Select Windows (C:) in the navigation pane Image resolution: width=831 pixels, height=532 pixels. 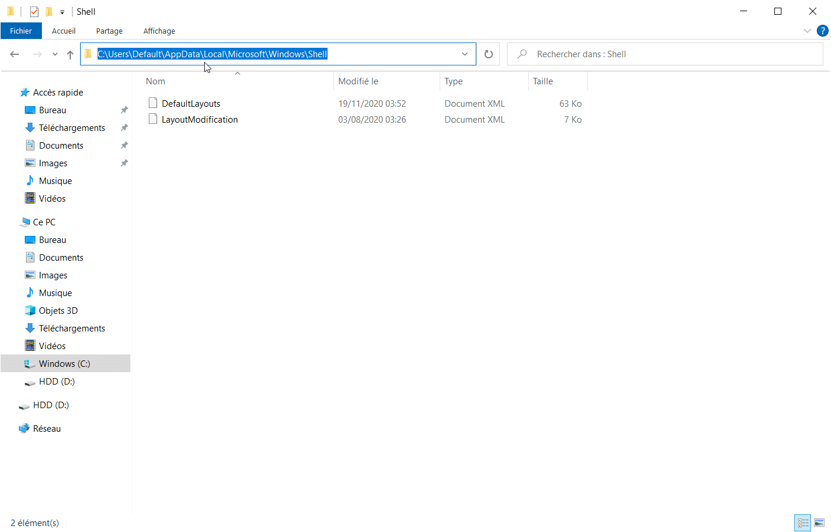[x=64, y=363]
